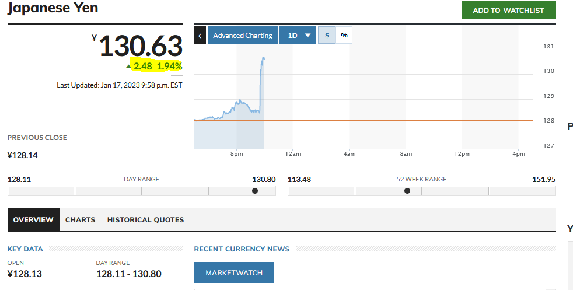
Task: Click the Japanese Yen title
Action: (53, 8)
